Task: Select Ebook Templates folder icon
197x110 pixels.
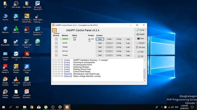Action: (16, 94)
